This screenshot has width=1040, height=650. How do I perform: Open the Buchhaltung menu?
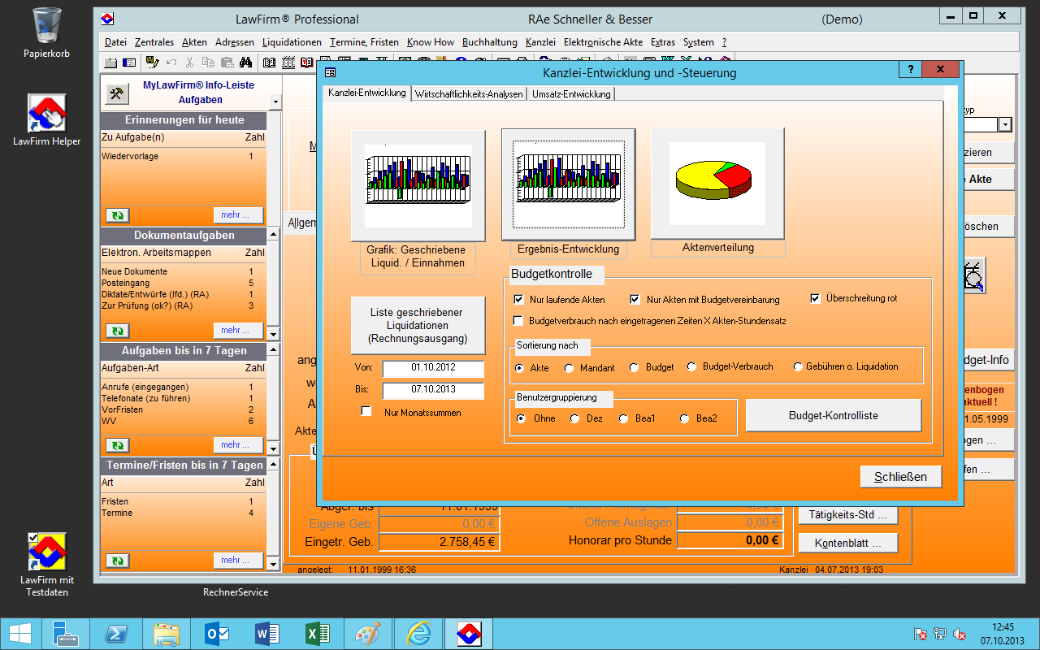click(x=490, y=42)
